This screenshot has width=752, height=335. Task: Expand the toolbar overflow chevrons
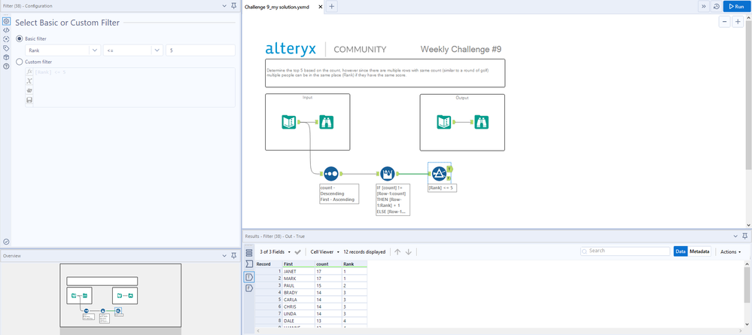(x=704, y=6)
